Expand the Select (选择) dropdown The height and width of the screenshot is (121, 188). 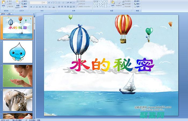(x=138, y=6)
